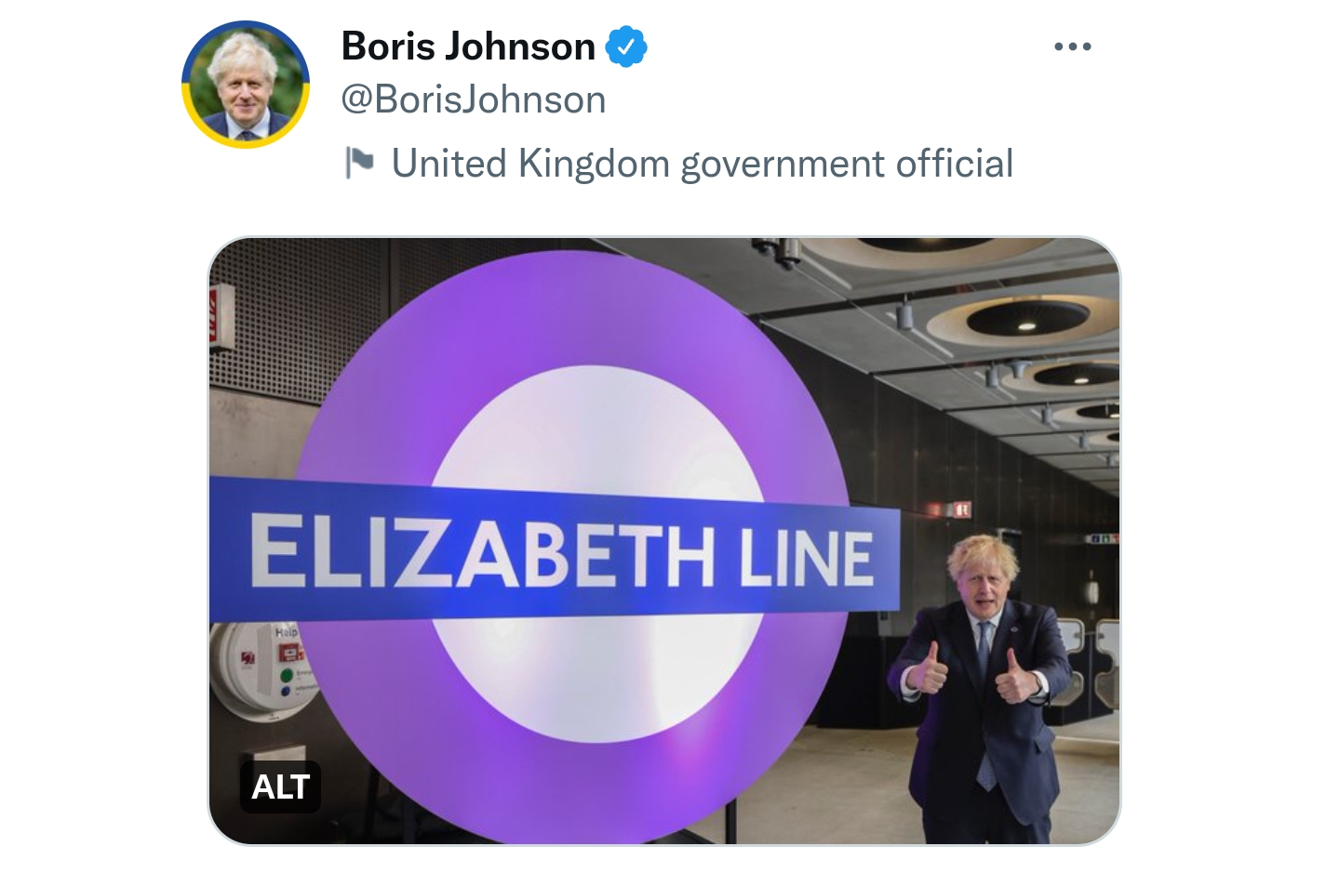Show the image description via ALT badge
Image resolution: width=1326 pixels, height=873 pixels.
280,787
